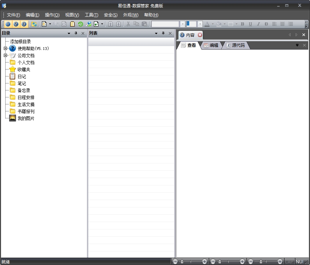Open dropdown beside the import document icon
Screen dimensions: 310x265
(102, 24)
